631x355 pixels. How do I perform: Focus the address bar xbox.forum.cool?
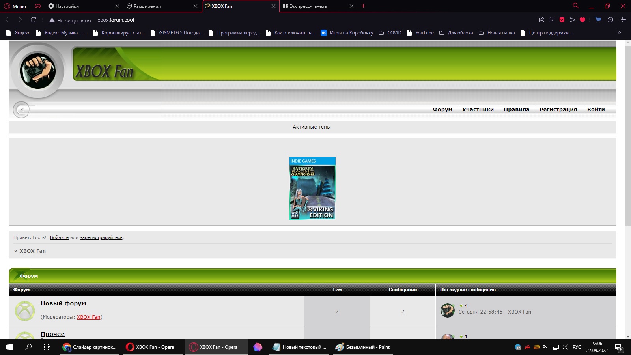116,20
